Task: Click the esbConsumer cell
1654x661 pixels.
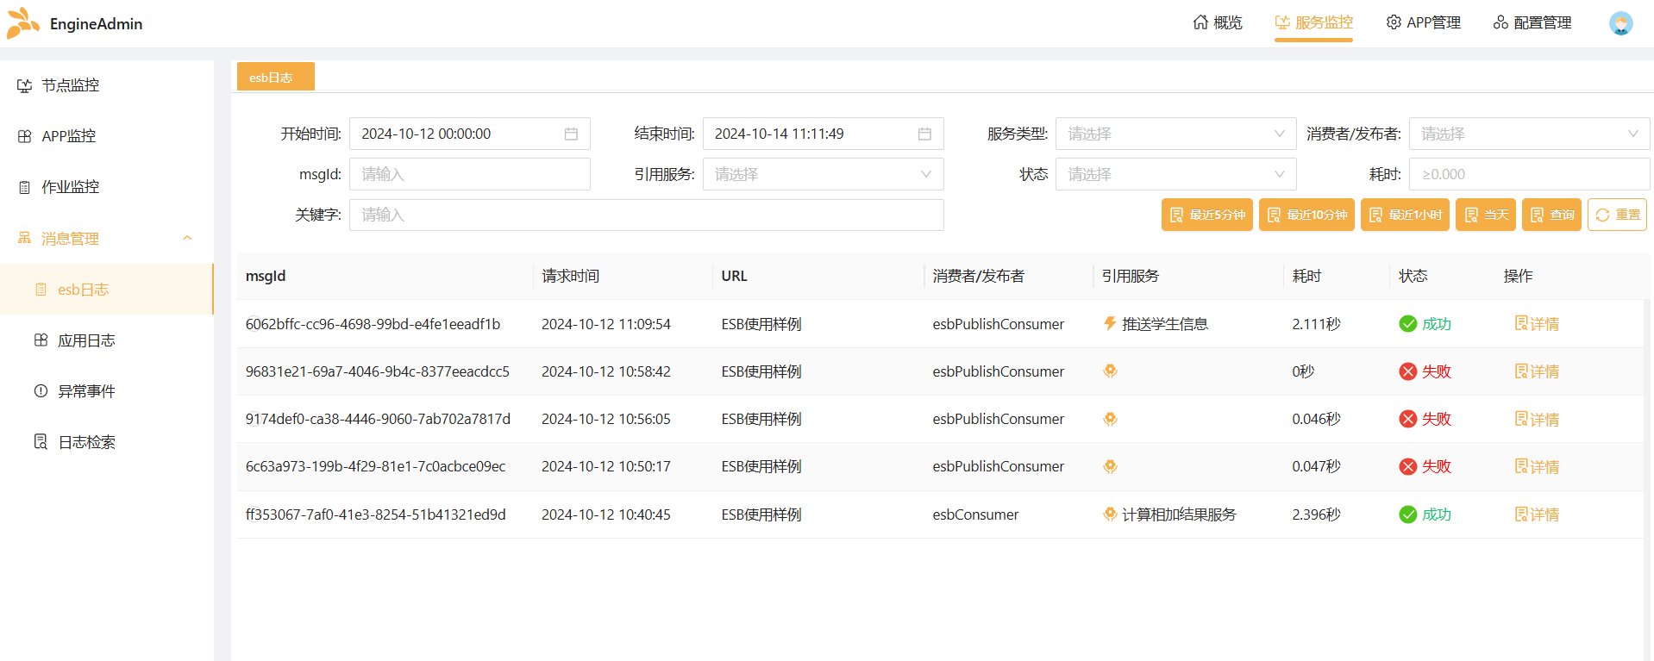Action: pyautogui.click(x=975, y=514)
